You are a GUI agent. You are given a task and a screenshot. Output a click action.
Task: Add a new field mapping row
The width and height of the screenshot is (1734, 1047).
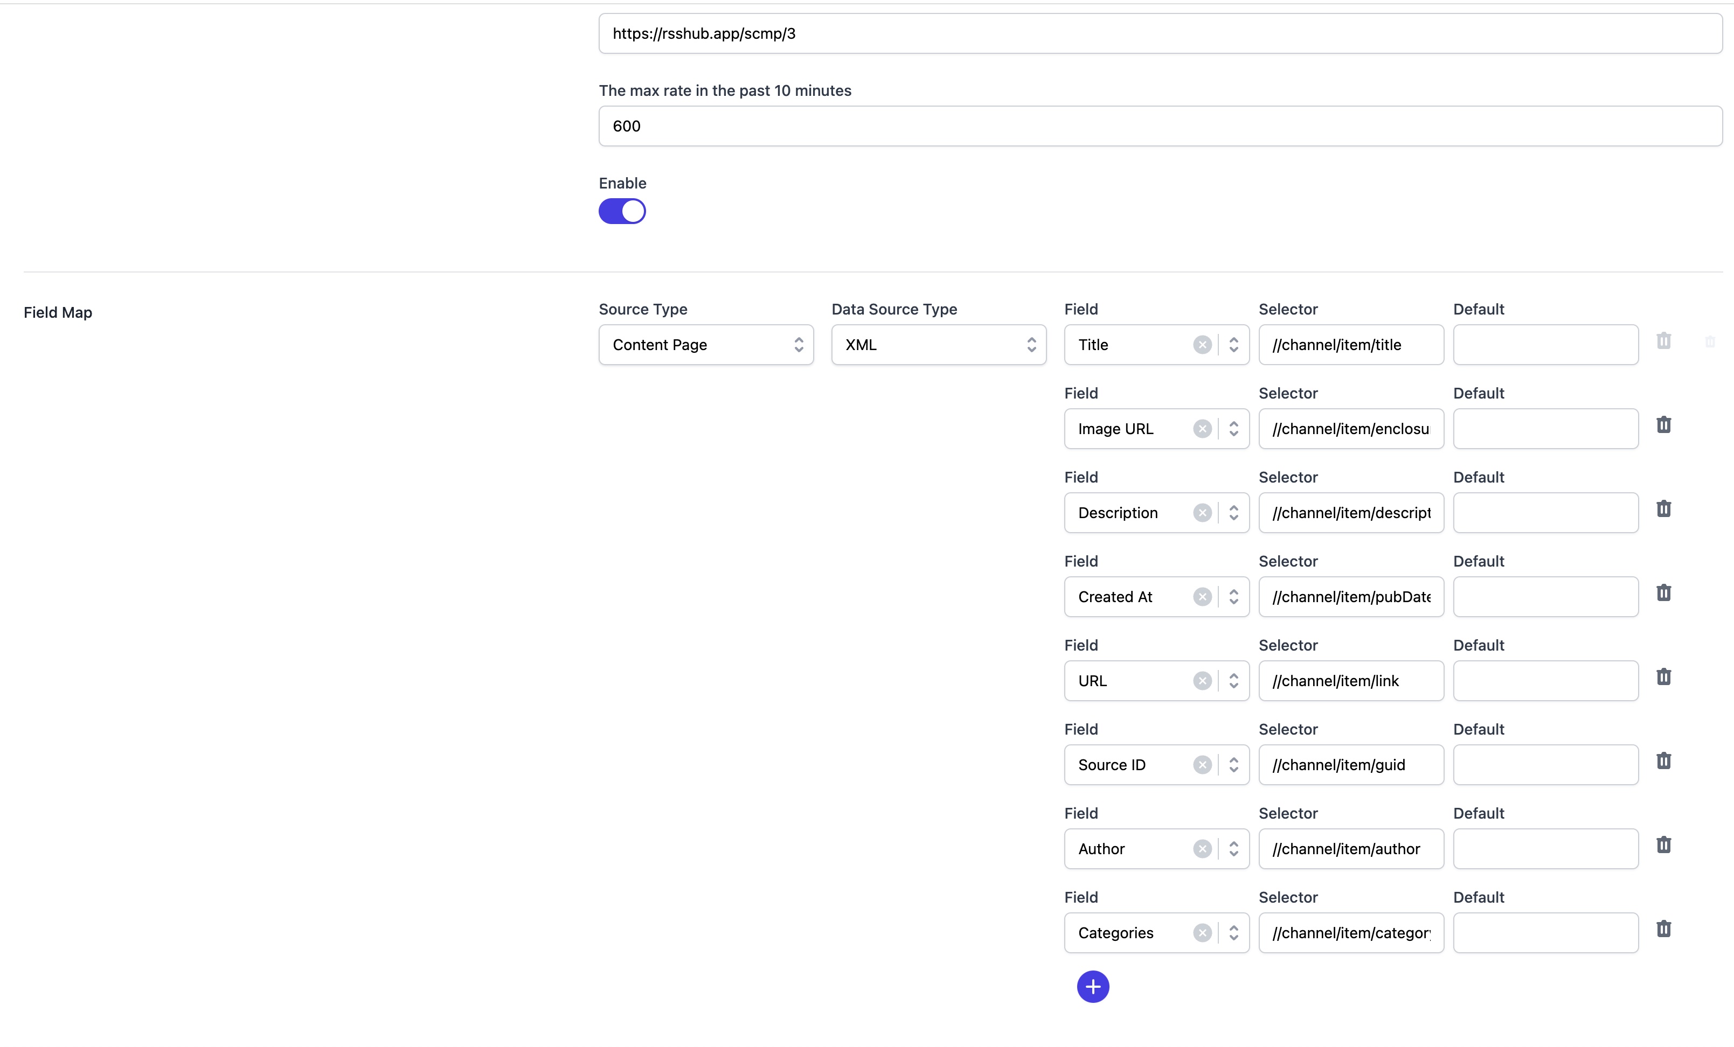pyautogui.click(x=1092, y=987)
